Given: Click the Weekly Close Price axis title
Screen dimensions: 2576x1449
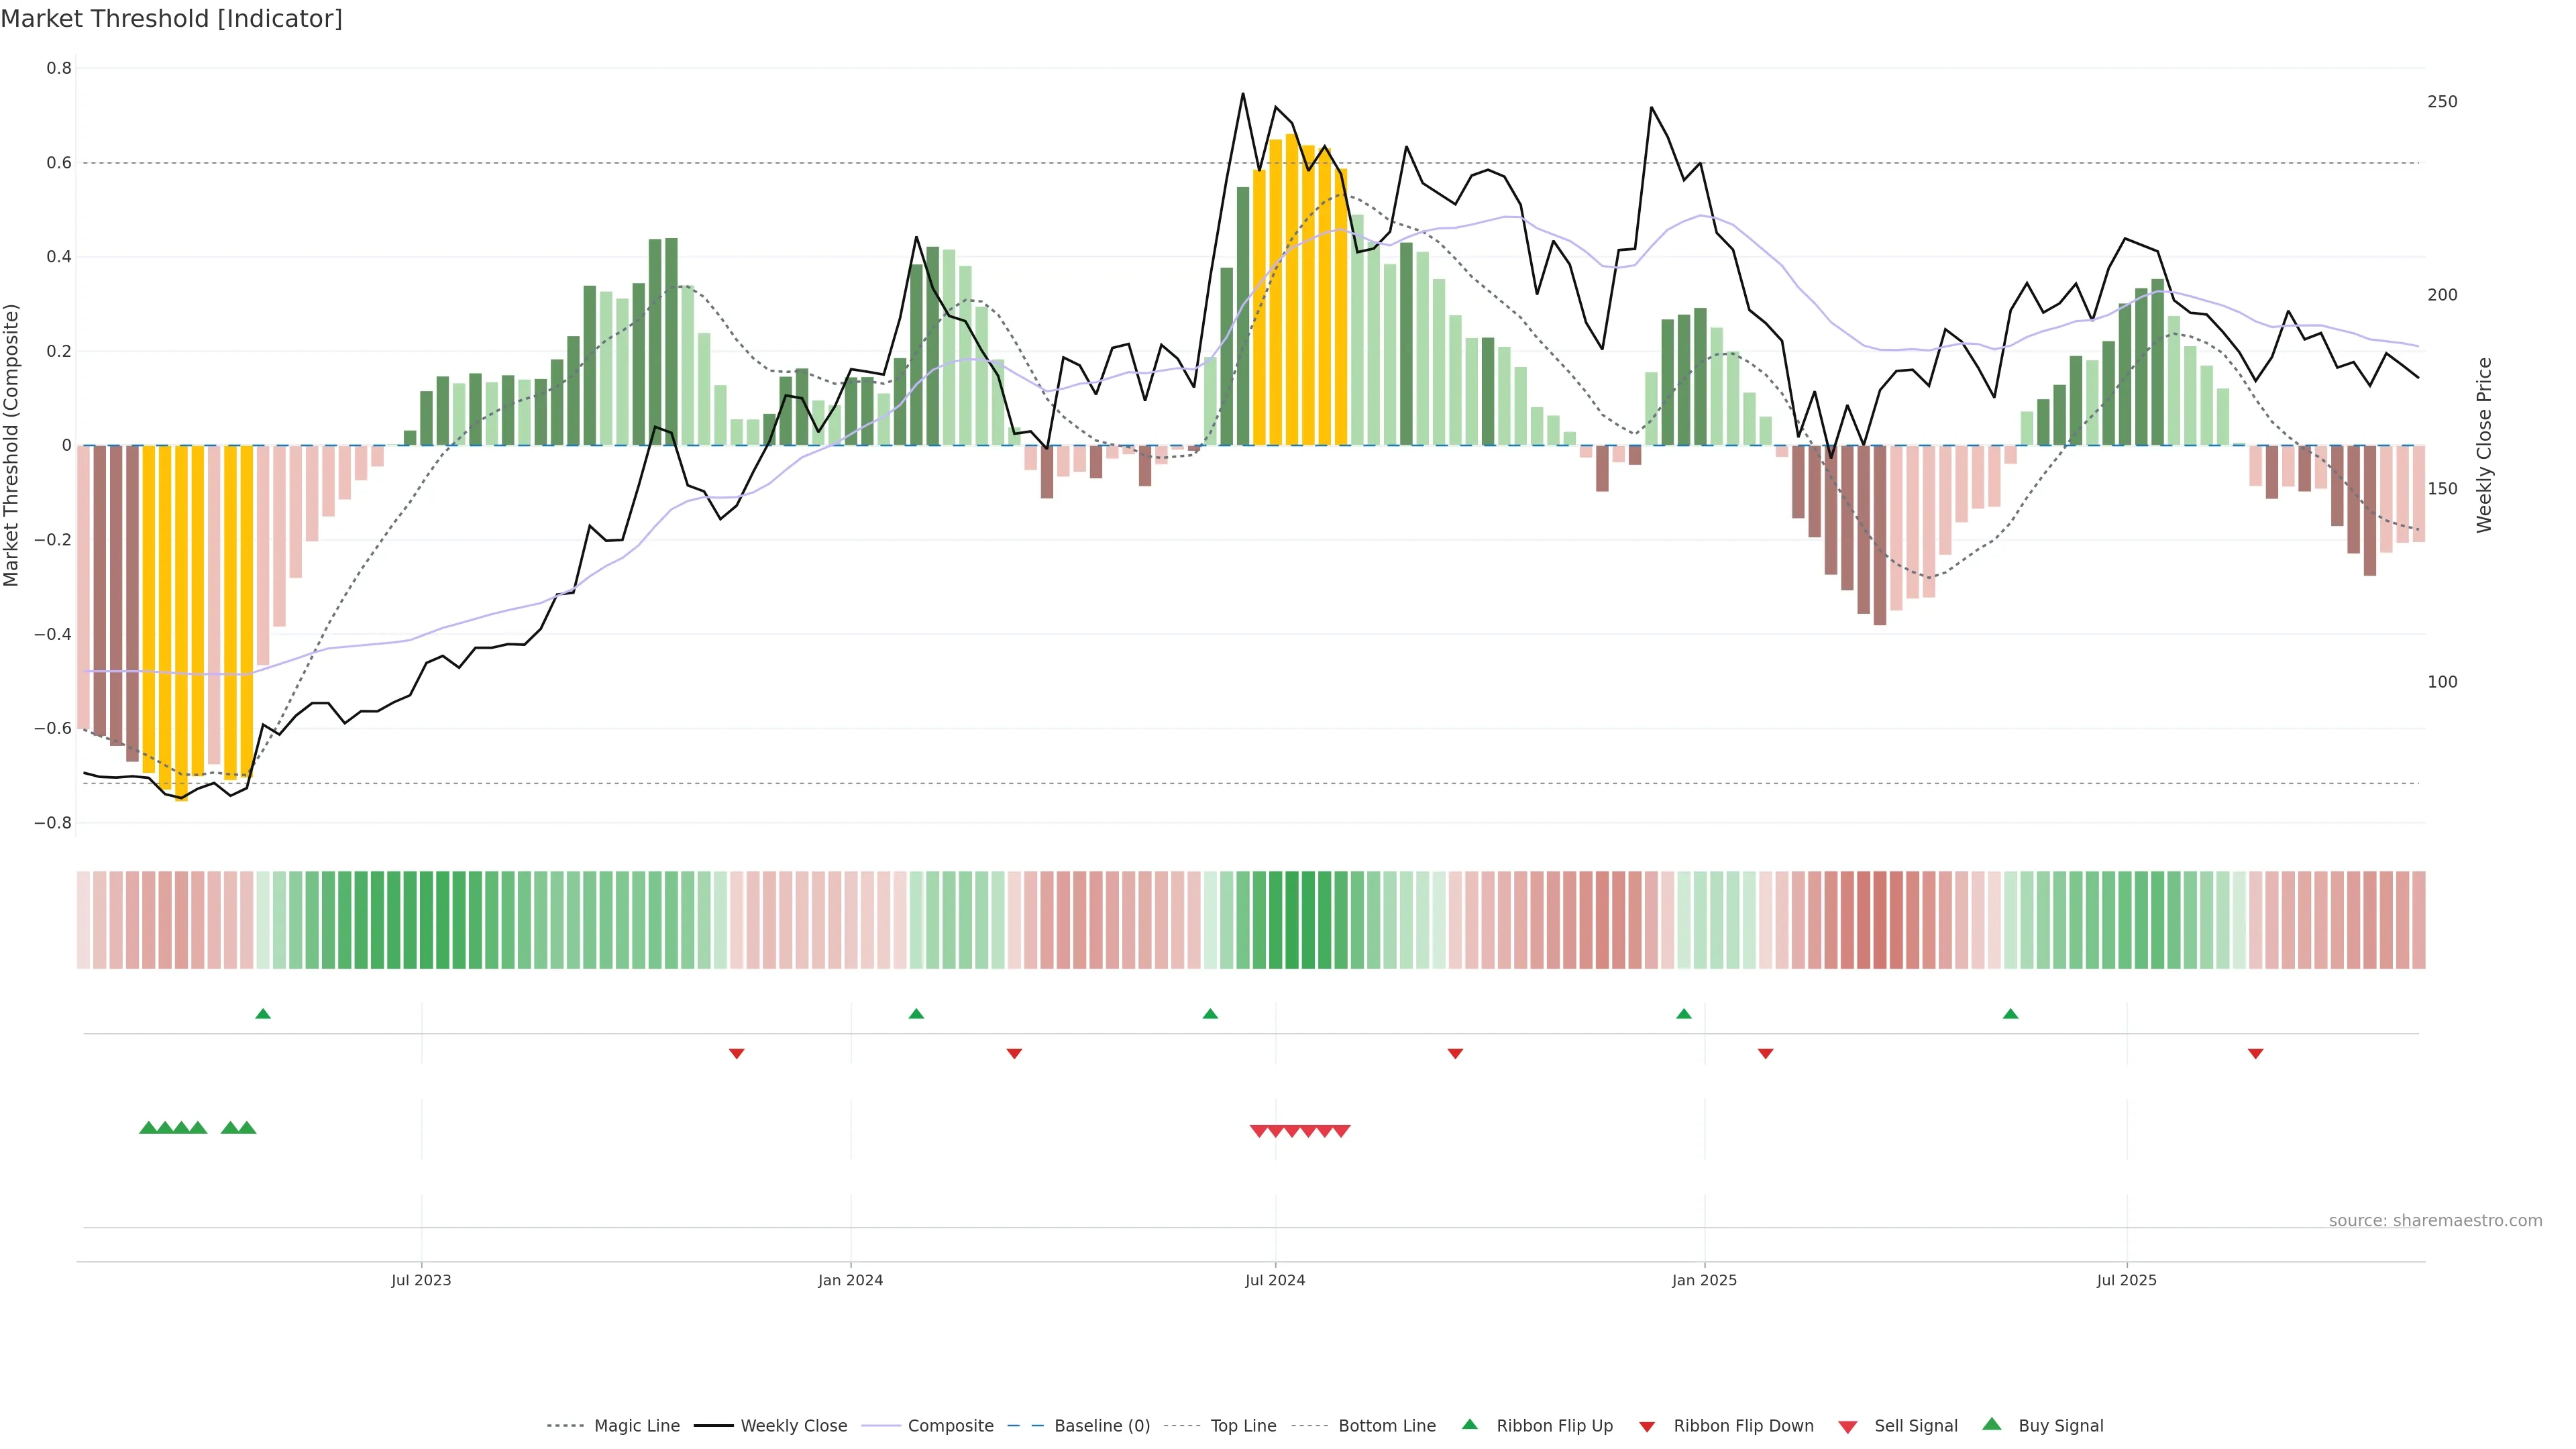Looking at the screenshot, I should 2484,445.
